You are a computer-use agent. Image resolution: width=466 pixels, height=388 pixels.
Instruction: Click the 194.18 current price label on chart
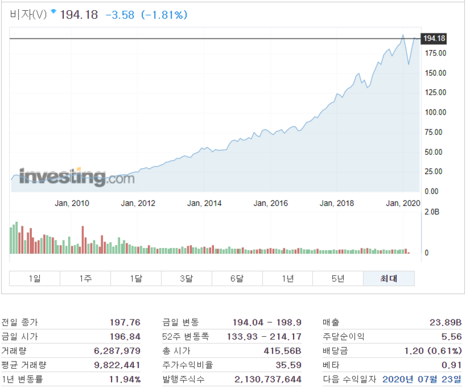tap(434, 39)
